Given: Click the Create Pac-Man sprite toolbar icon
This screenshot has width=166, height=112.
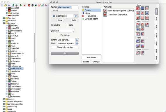Looking at the screenshot, I should (x=29, y=5).
